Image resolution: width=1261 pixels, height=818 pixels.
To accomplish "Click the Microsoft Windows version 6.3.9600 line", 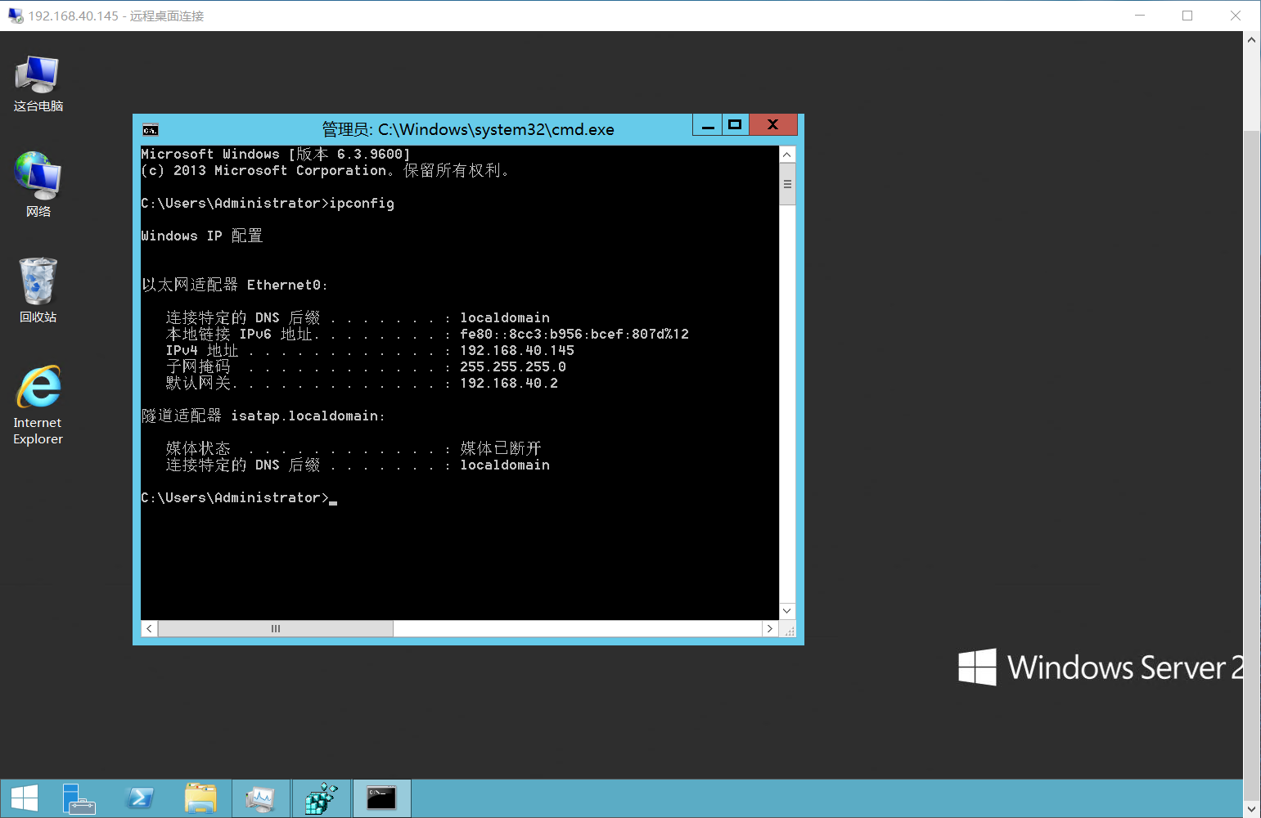I will [276, 154].
